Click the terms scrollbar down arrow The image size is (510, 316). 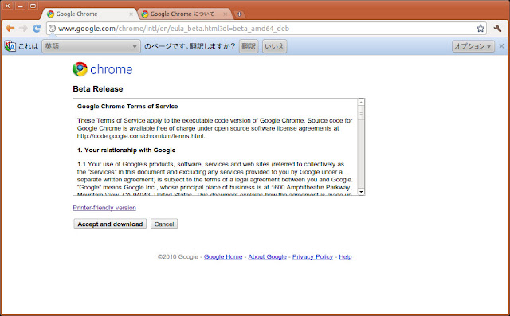[361, 192]
